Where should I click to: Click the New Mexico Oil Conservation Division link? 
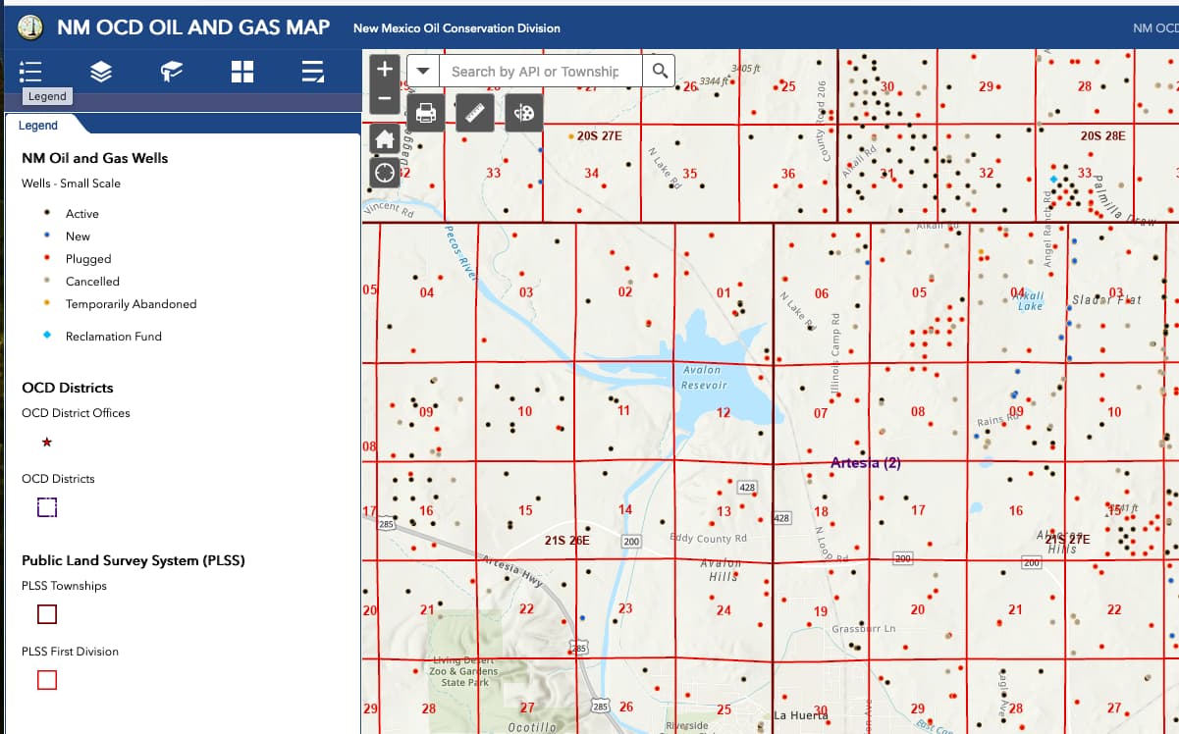(x=456, y=28)
